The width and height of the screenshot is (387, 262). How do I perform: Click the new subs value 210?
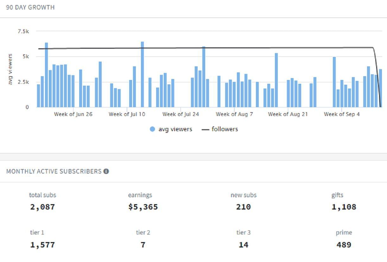tap(243, 207)
